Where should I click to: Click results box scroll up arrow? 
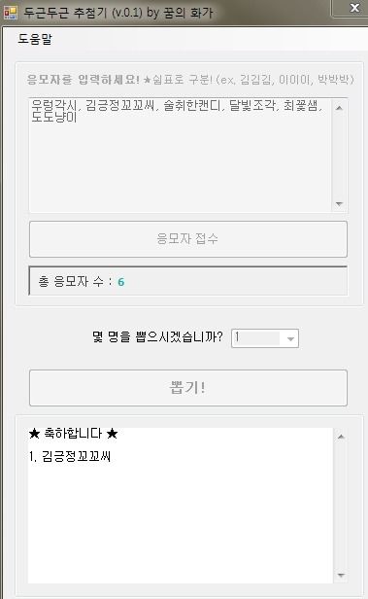click(341, 437)
